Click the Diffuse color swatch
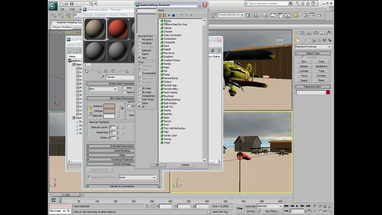This screenshot has width=382, height=215. pos(109,111)
